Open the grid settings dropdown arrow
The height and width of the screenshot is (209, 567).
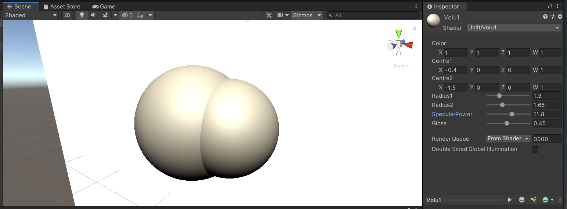pyautogui.click(x=150, y=15)
